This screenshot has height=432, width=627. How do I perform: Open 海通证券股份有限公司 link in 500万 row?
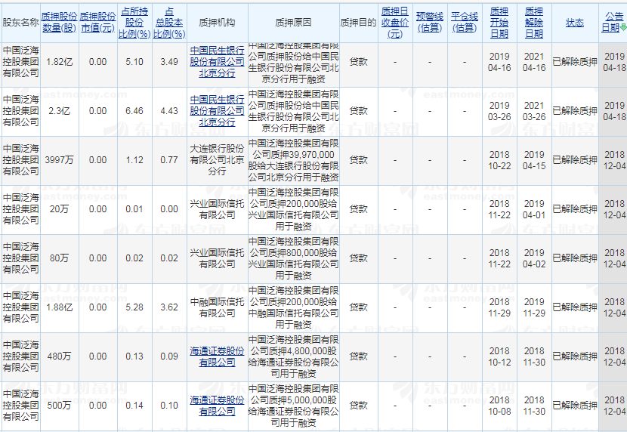(217, 406)
